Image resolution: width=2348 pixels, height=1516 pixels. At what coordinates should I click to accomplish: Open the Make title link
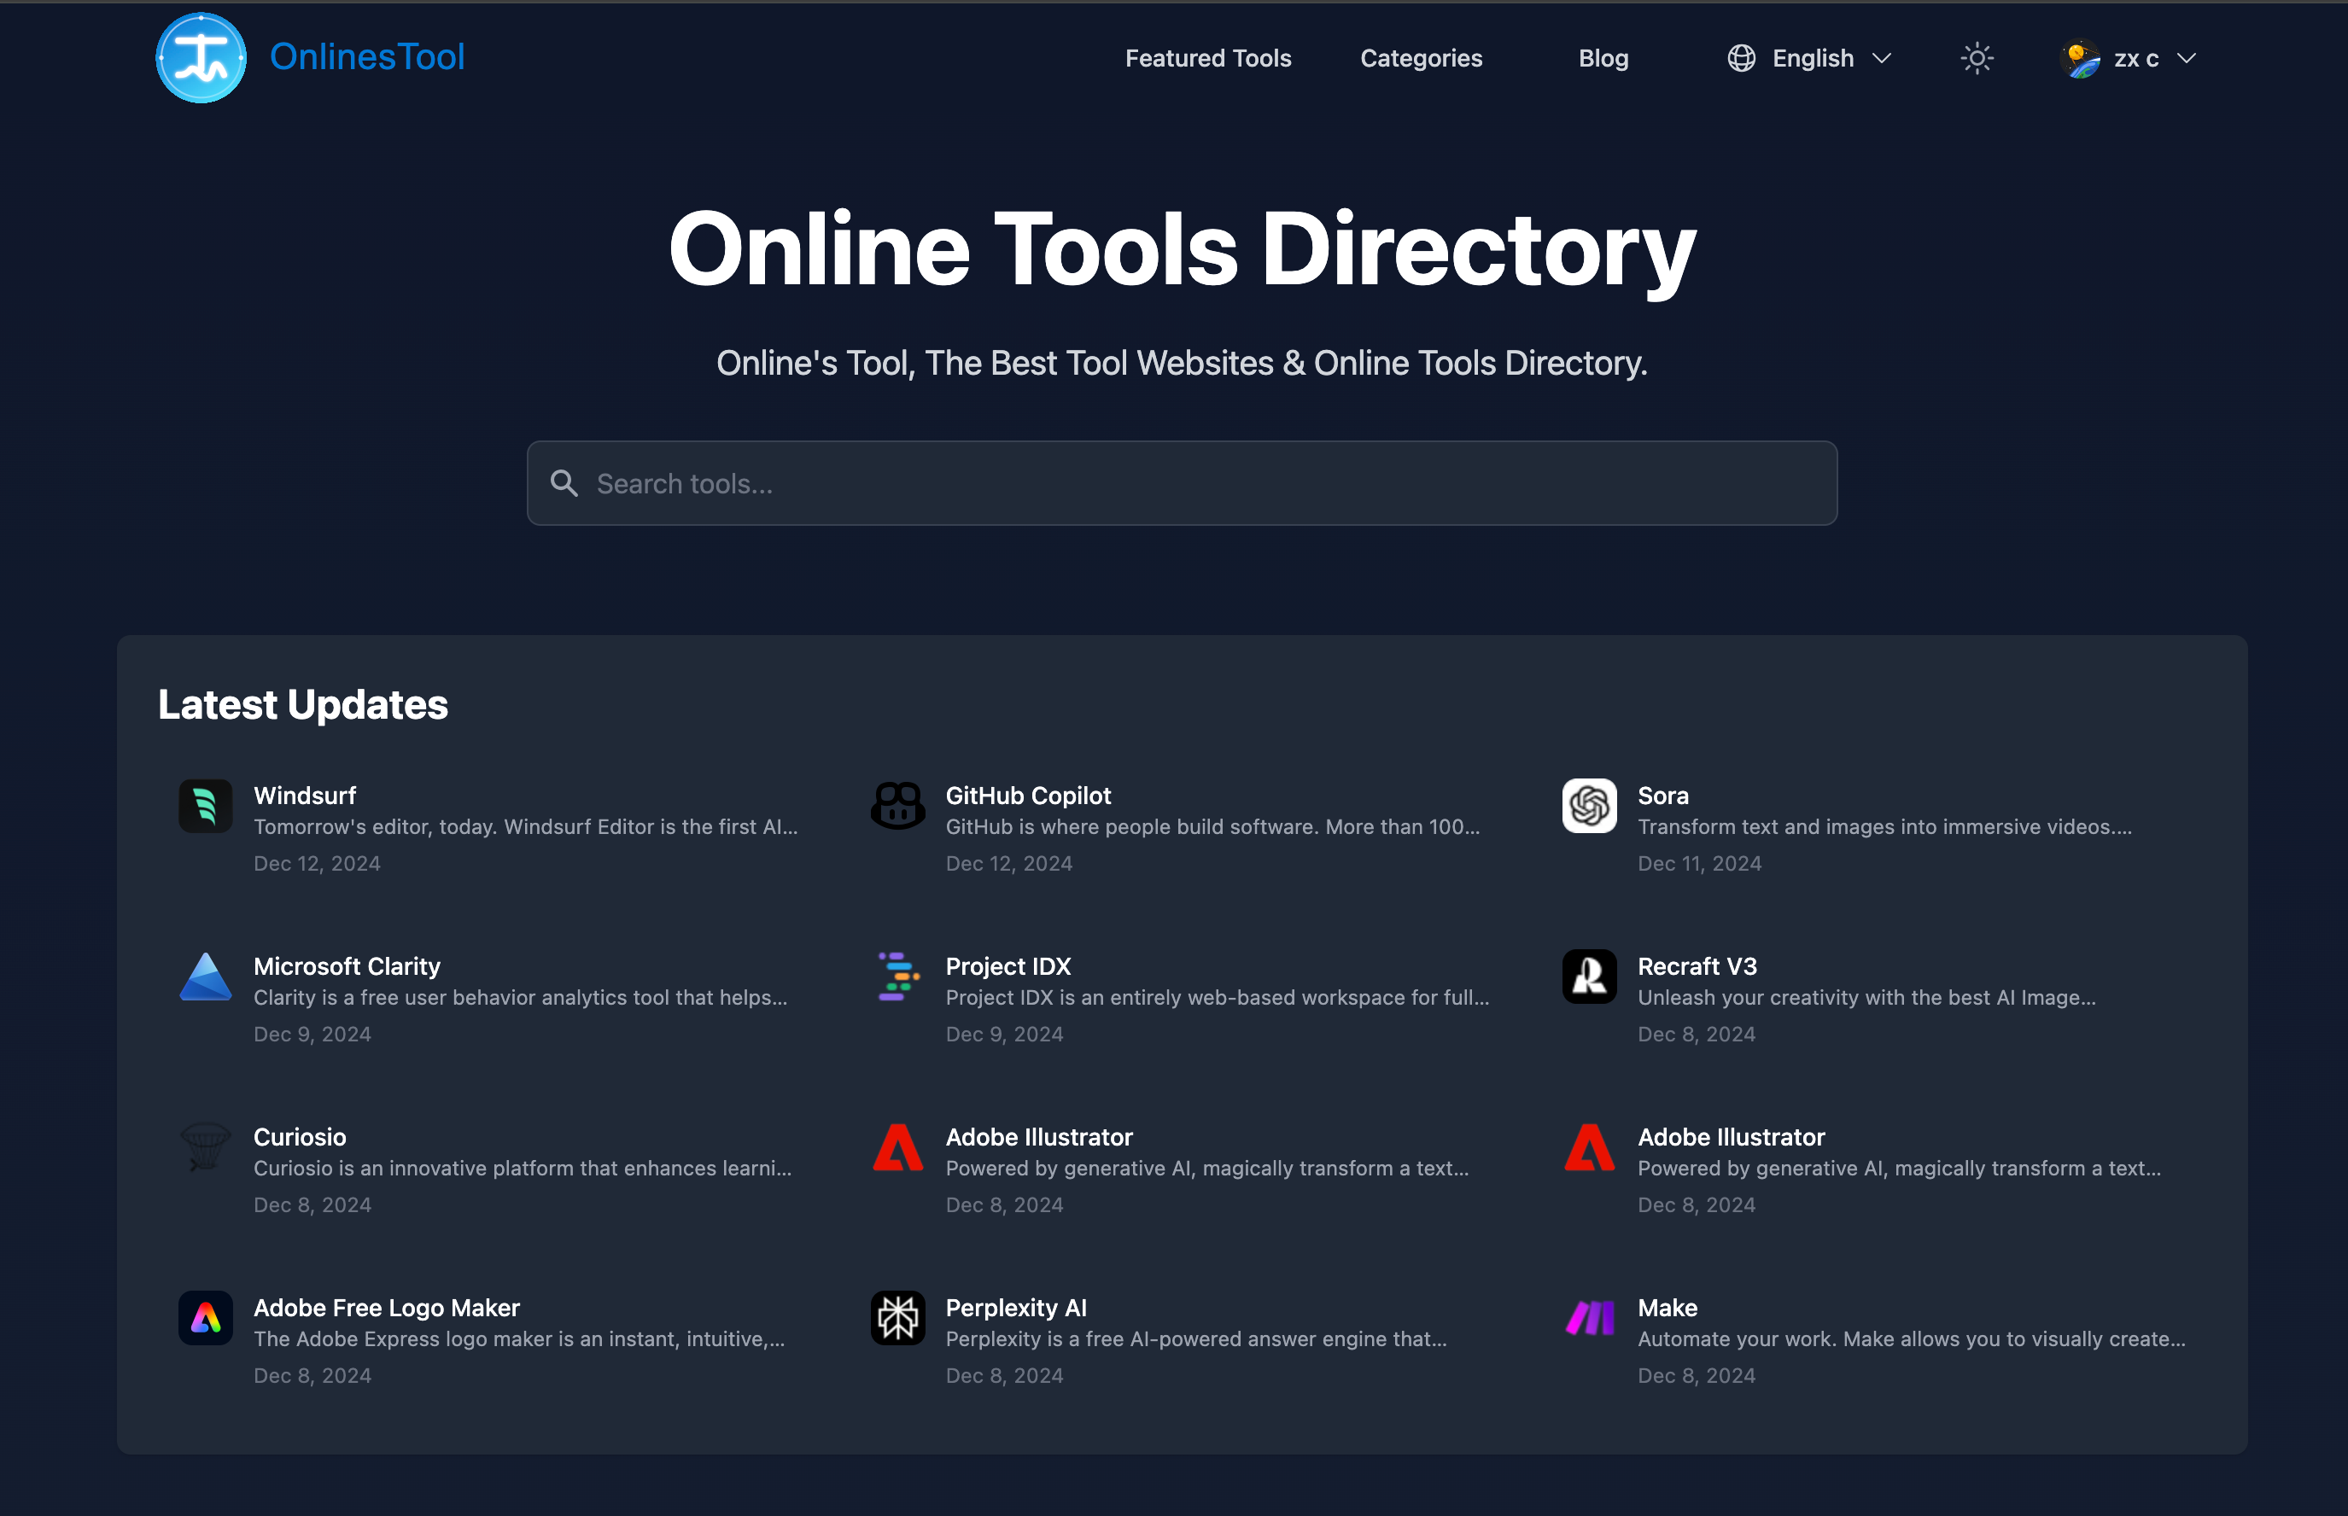click(1667, 1308)
